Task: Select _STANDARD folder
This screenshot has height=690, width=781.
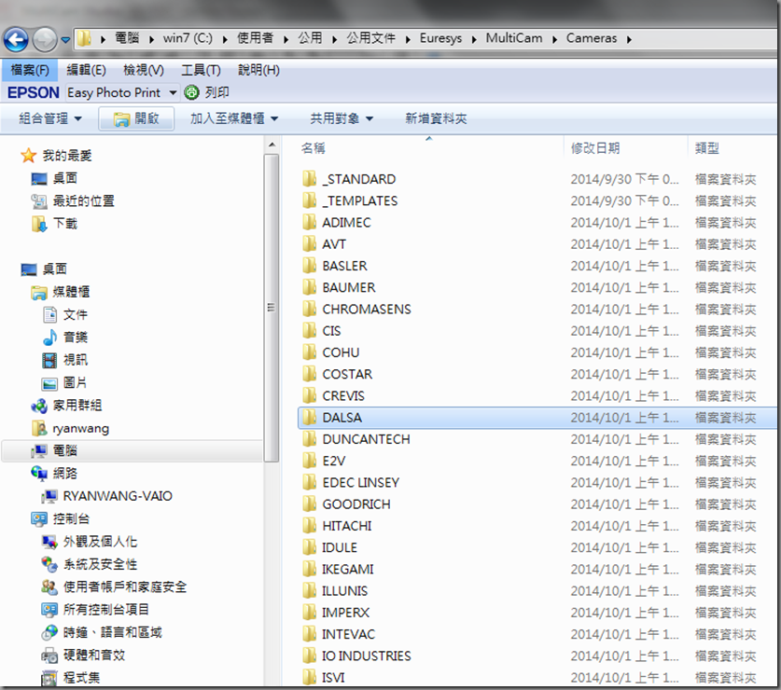Action: coord(358,179)
